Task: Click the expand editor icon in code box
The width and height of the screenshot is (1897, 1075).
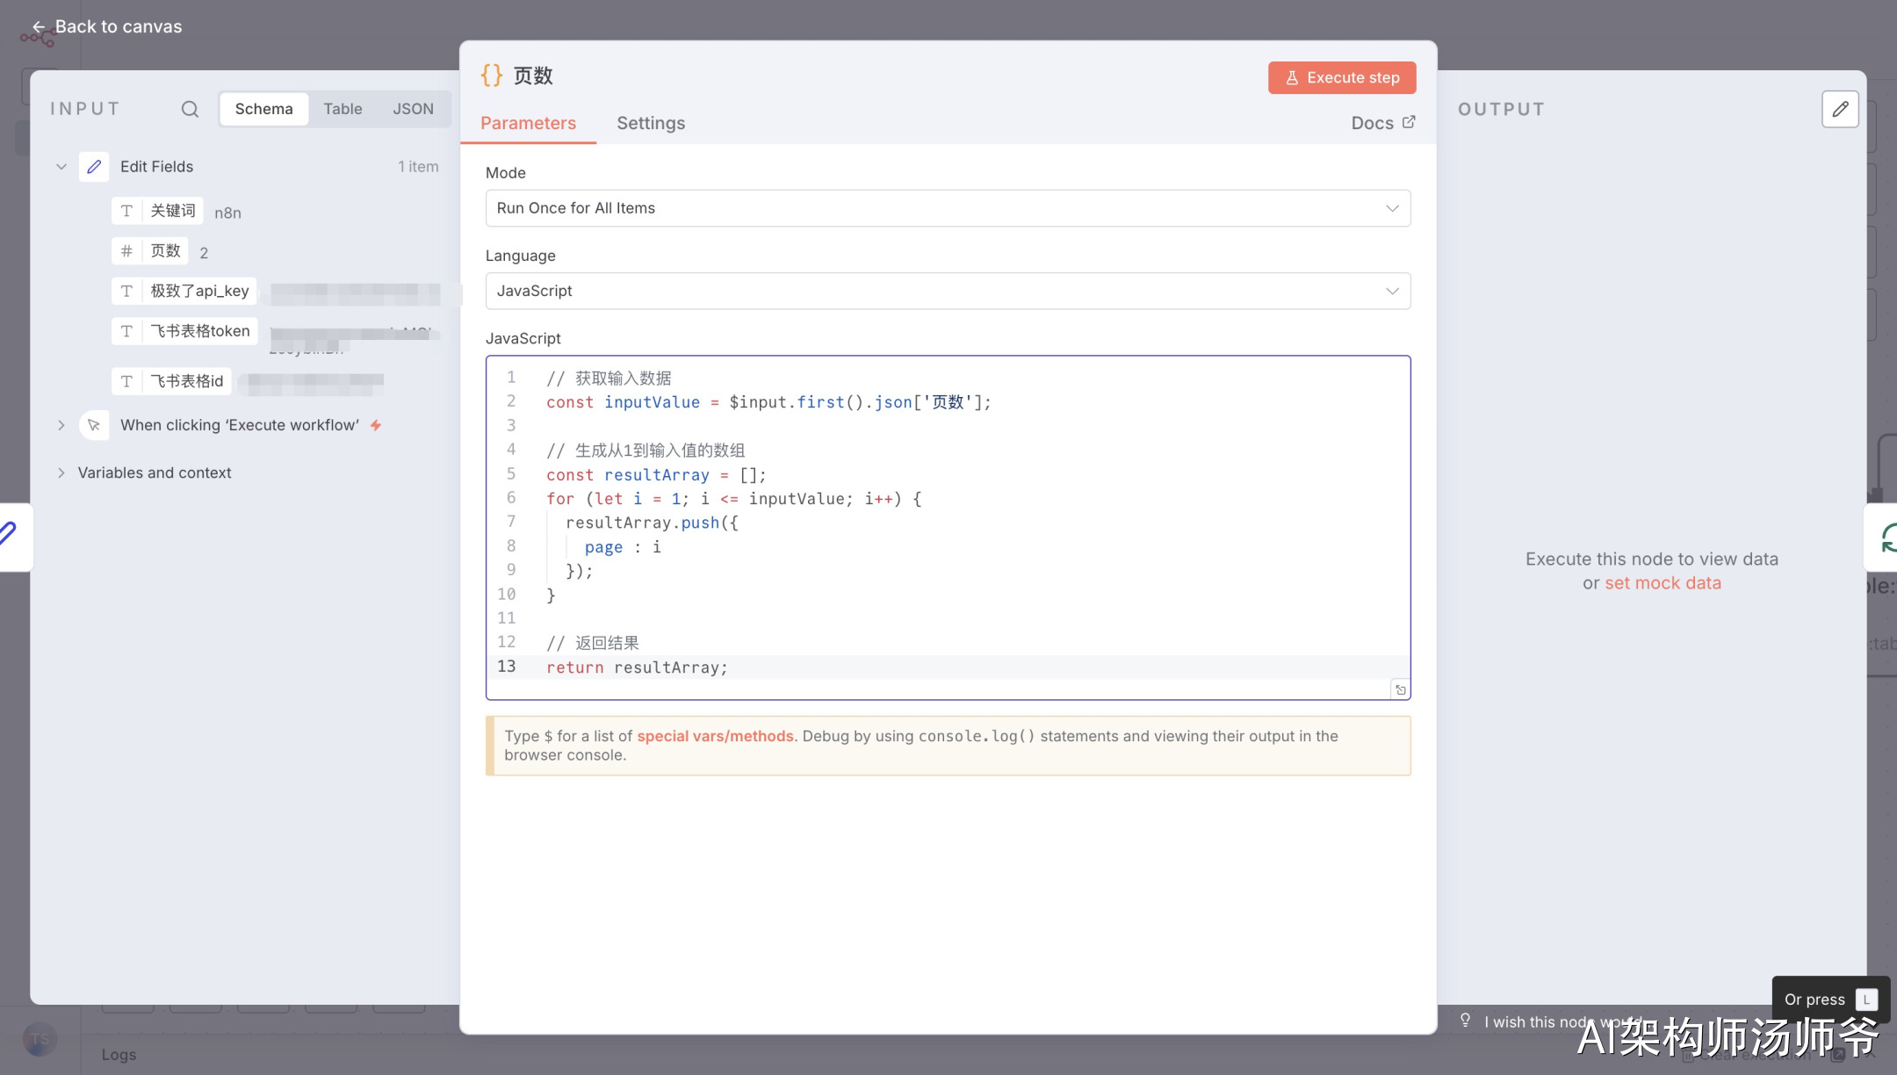Action: (1401, 690)
